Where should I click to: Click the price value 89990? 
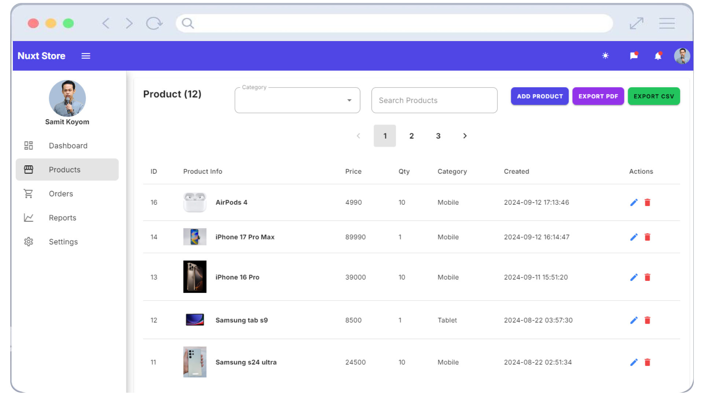355,237
